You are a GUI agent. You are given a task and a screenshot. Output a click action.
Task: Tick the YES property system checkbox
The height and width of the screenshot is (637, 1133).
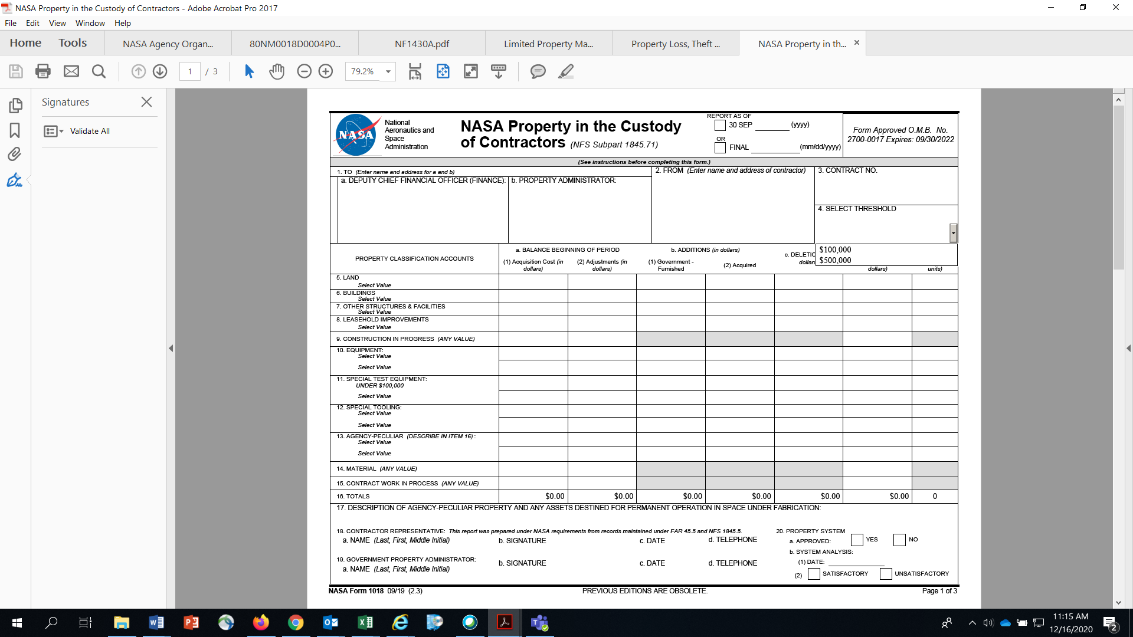(857, 540)
